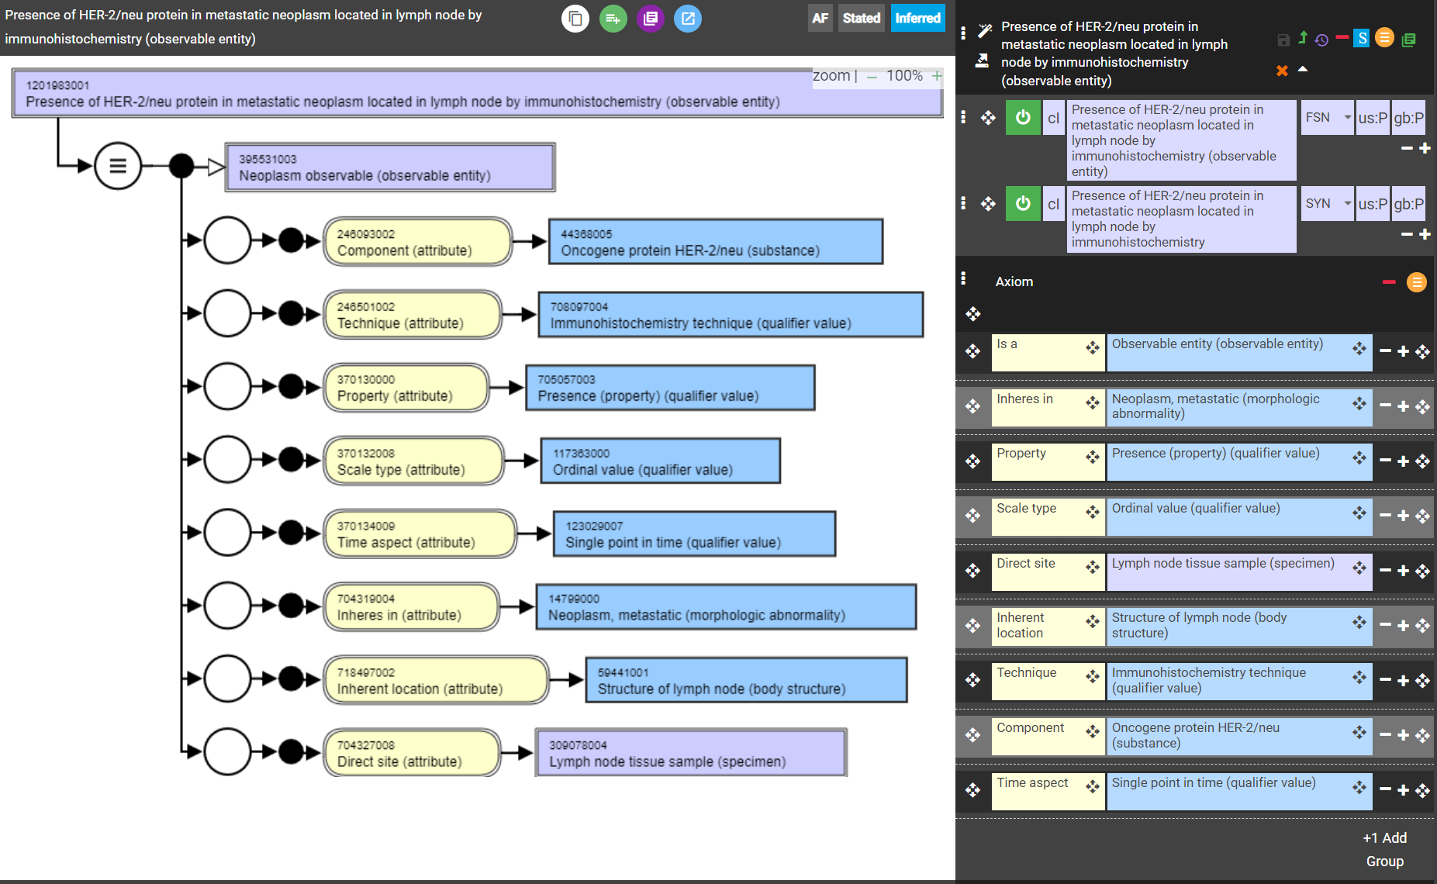Remove the FSN description with its minus icon
Screen dimensions: 1437x884
pos(1407,148)
